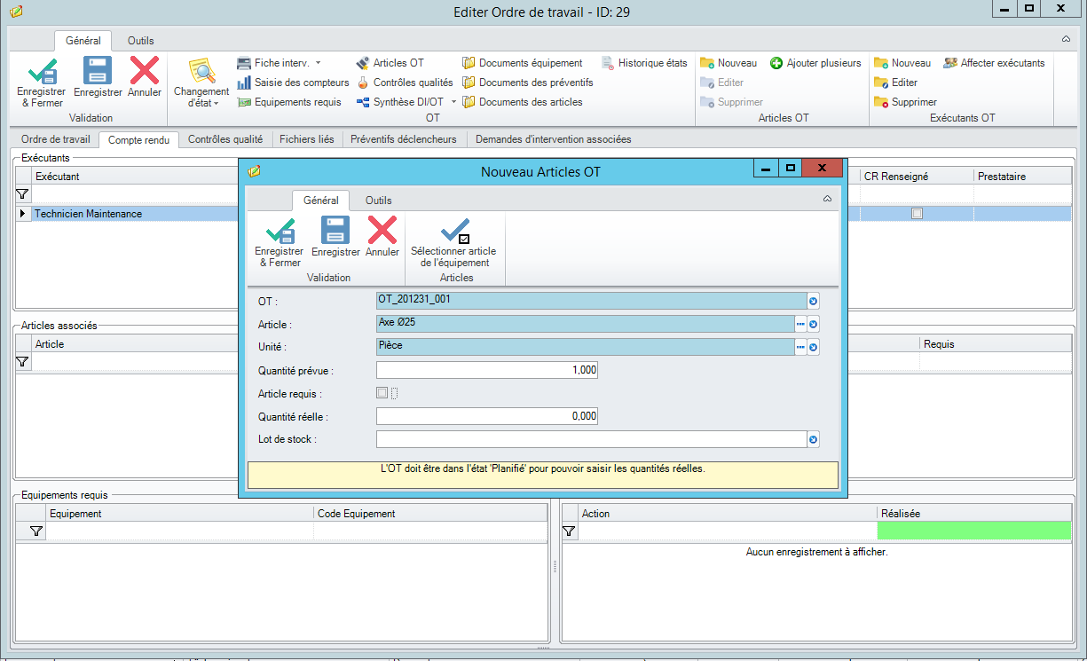Select Technicien Maintenance row
This screenshot has height=661, width=1087.
click(x=545, y=214)
